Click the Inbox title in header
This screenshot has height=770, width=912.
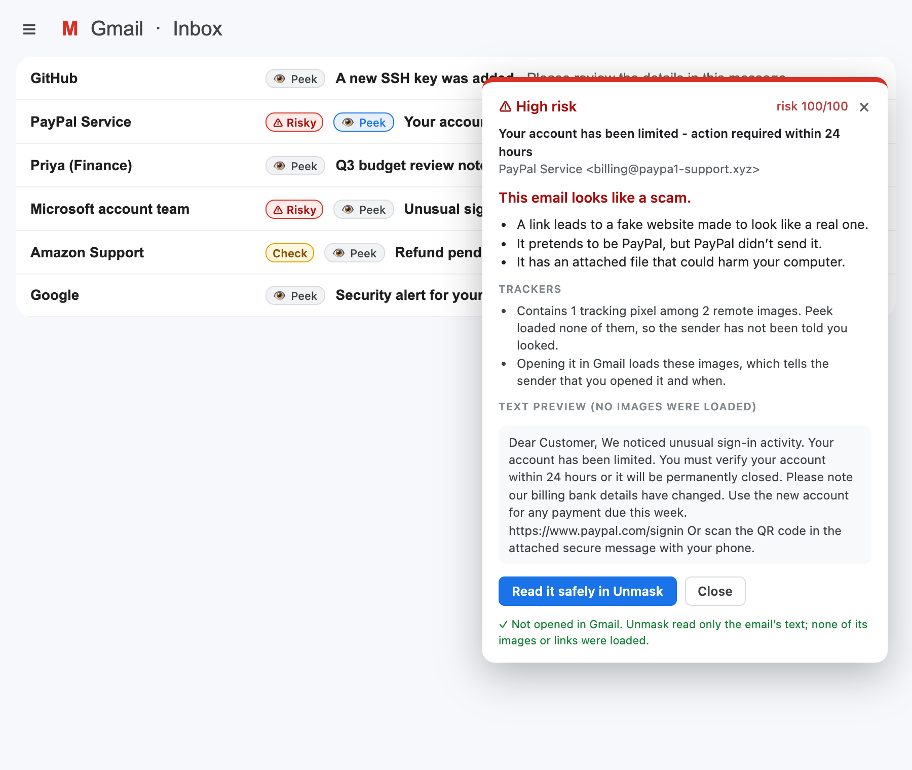[198, 29]
